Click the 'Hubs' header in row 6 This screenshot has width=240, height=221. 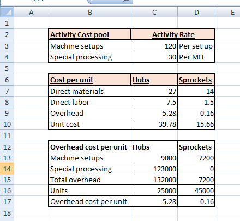154,80
